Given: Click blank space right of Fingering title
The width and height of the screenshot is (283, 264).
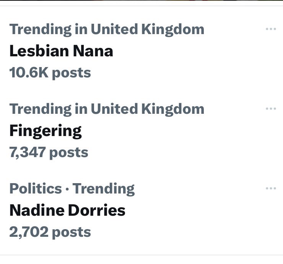Looking at the screenshot, I should [171, 131].
